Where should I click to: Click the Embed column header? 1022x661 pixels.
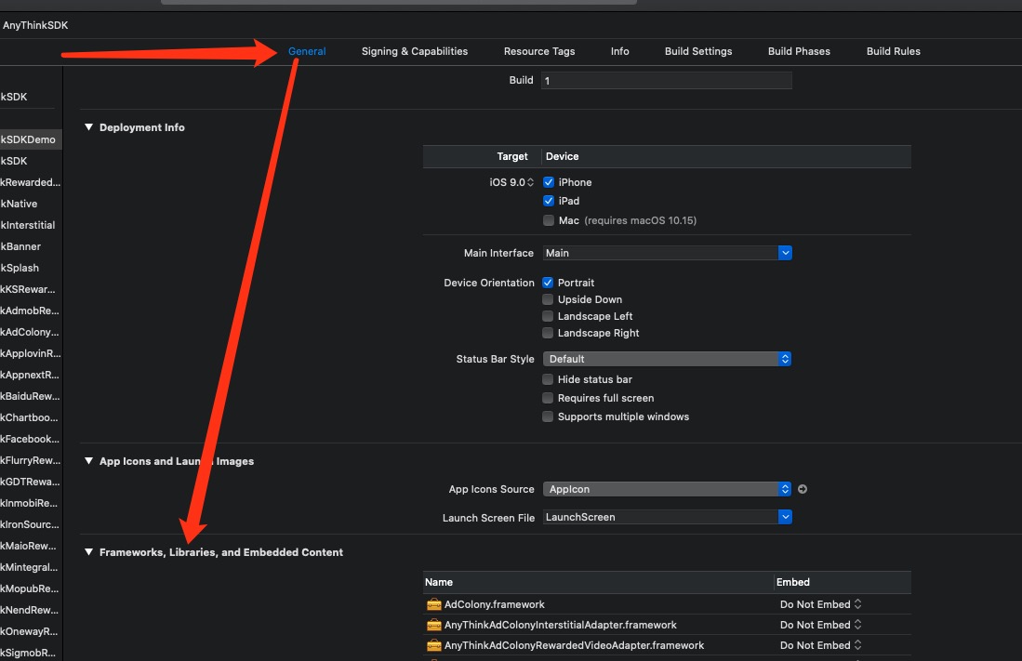pos(792,582)
